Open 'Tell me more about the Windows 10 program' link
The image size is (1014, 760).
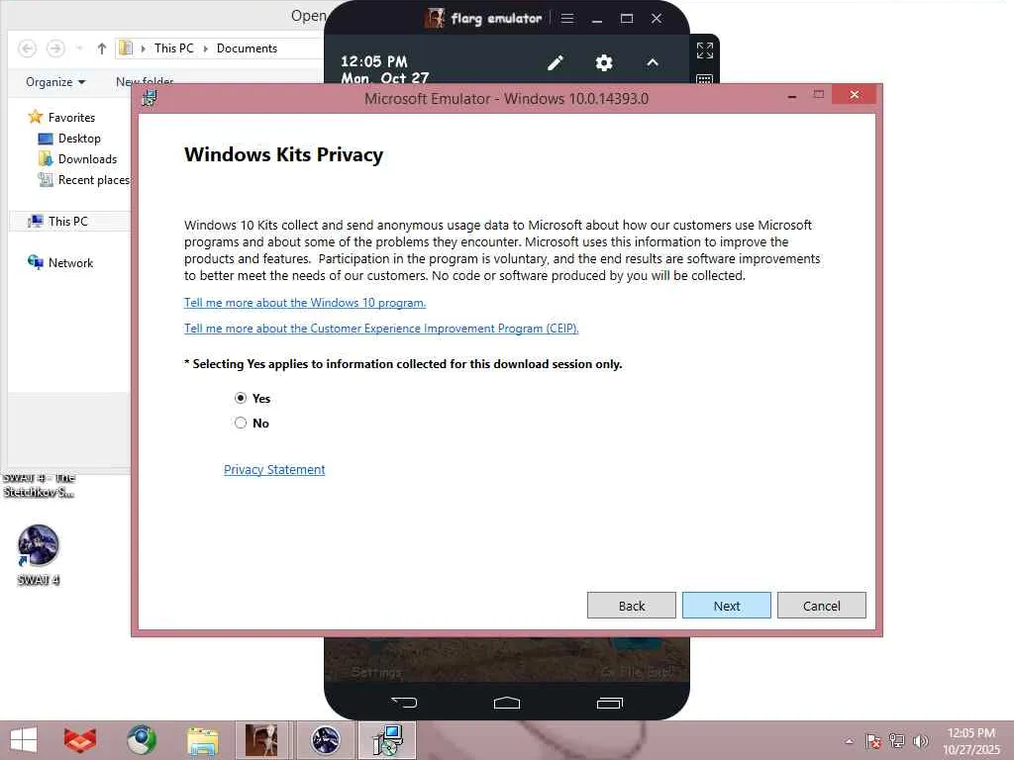coord(305,303)
